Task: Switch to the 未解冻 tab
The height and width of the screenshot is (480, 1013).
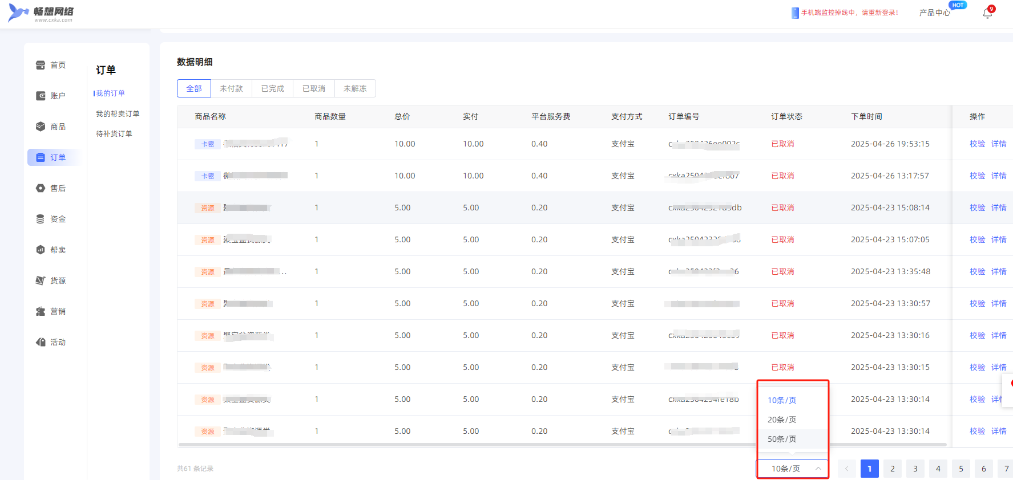Action: pyautogui.click(x=355, y=88)
